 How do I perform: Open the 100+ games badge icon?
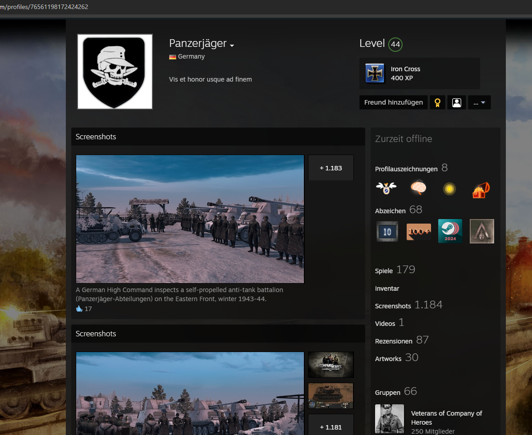tap(418, 232)
